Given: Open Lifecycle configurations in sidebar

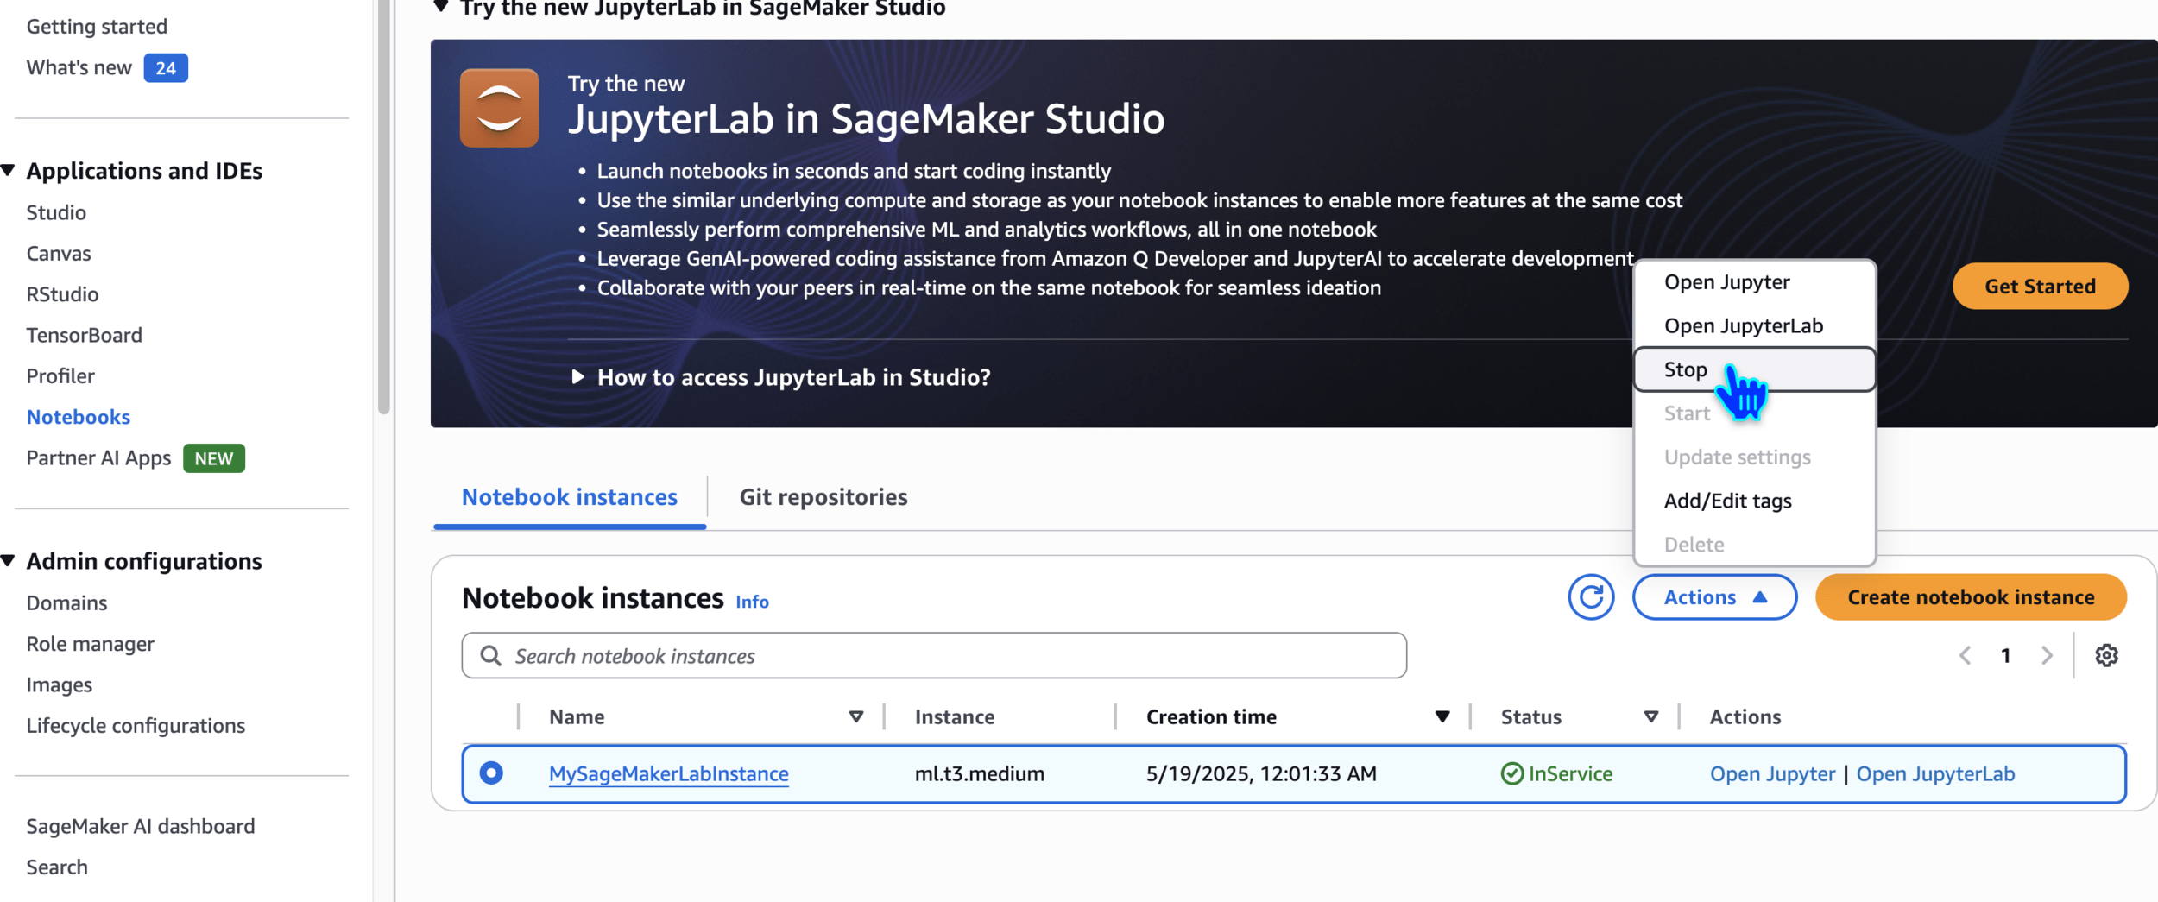Looking at the screenshot, I should pos(136,726).
